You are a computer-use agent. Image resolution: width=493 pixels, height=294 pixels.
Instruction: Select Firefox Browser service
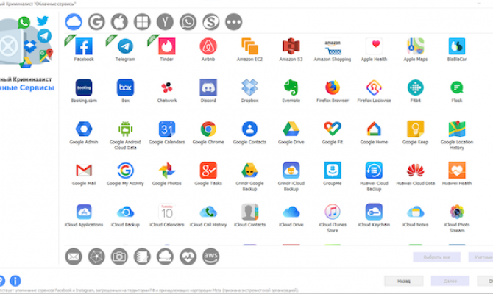point(333,87)
